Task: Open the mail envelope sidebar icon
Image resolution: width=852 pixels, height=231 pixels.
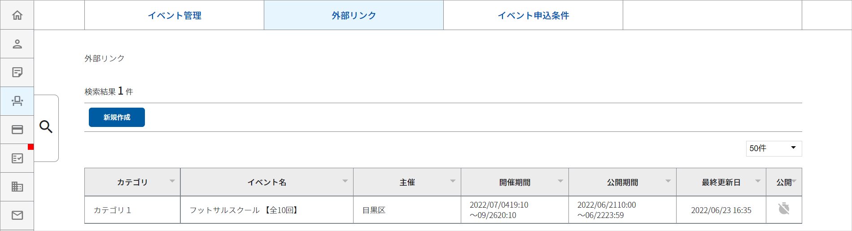Action: 17,215
